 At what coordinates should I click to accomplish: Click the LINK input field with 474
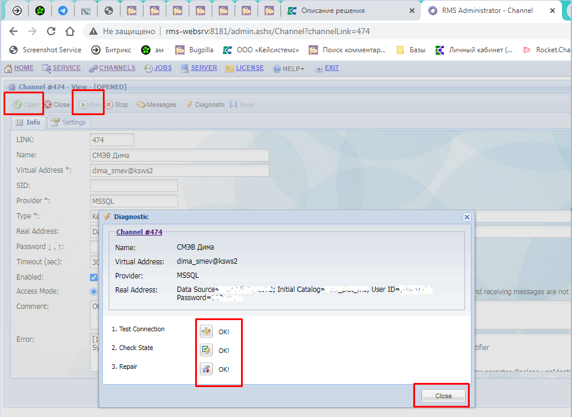click(x=112, y=140)
